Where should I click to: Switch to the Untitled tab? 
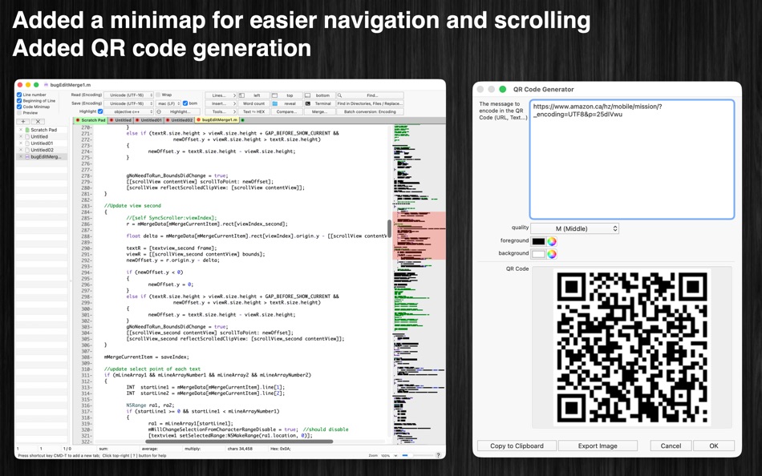pyautogui.click(x=120, y=120)
